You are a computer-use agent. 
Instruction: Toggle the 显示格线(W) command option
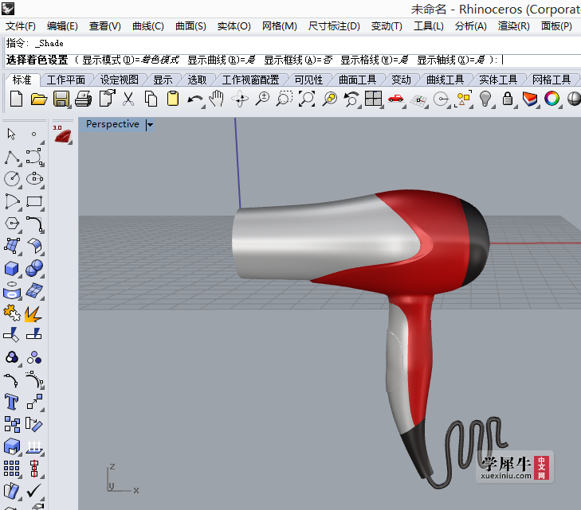pos(375,60)
